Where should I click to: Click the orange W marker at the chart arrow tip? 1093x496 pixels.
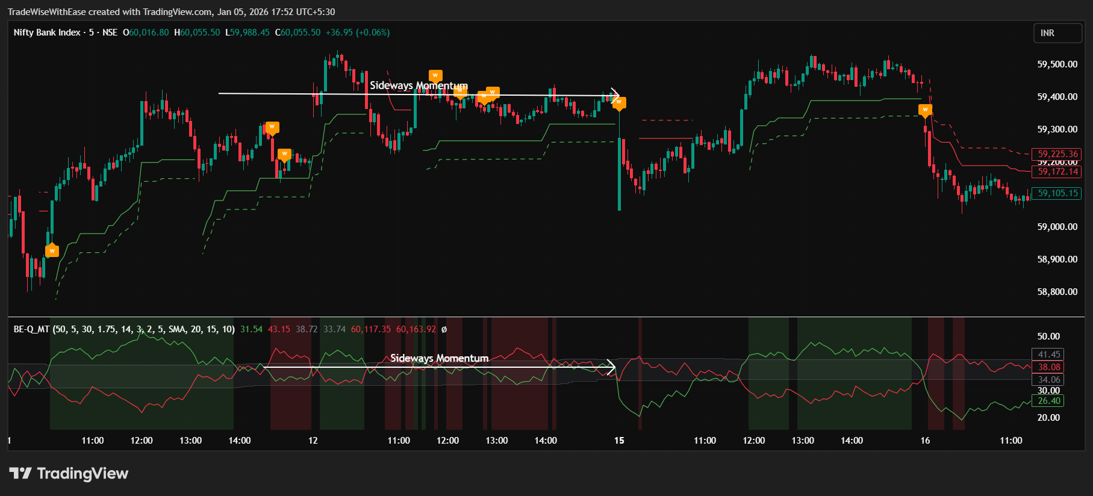[619, 103]
